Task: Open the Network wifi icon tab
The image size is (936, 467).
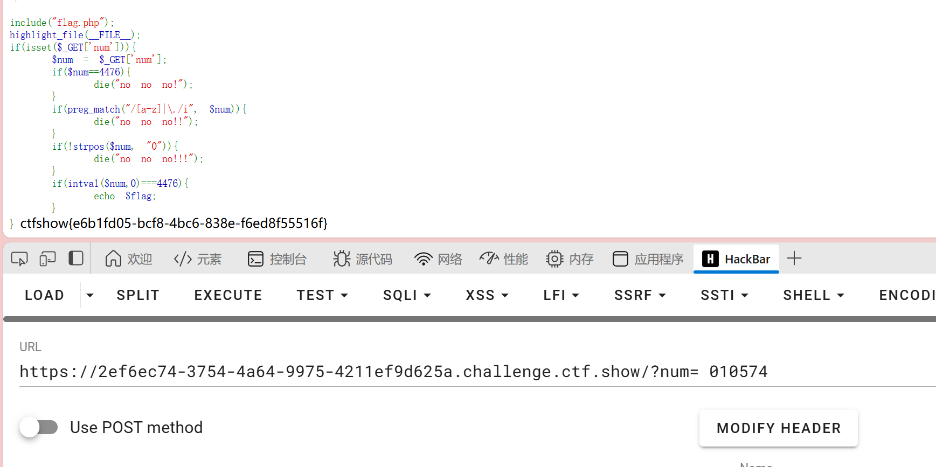Action: pyautogui.click(x=438, y=259)
